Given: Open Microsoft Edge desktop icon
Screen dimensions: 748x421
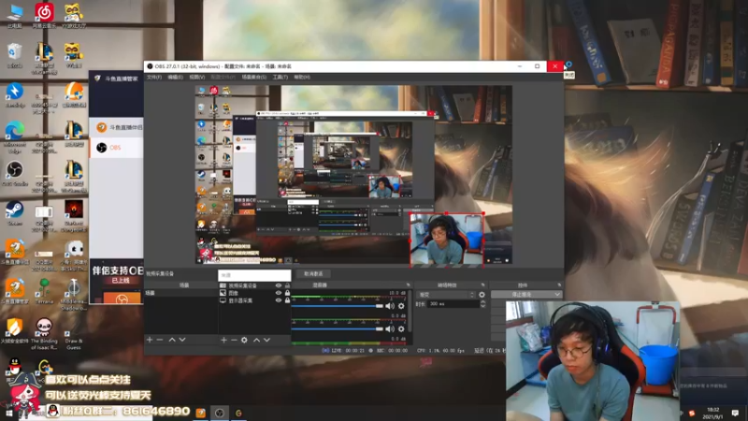Looking at the screenshot, I should [x=15, y=138].
